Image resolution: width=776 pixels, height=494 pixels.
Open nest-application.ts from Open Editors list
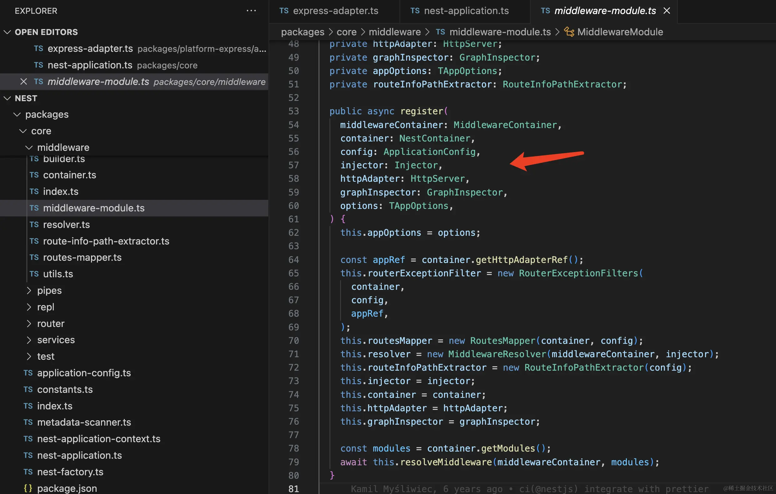tap(134, 65)
